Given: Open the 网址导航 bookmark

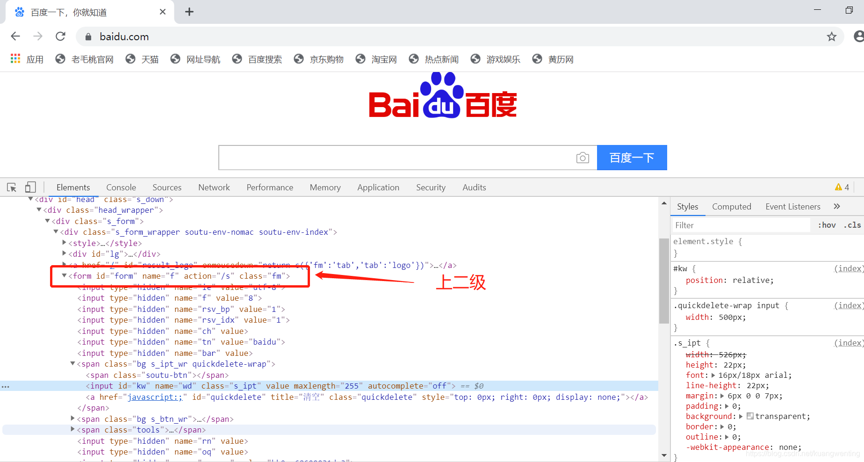Looking at the screenshot, I should pos(195,59).
